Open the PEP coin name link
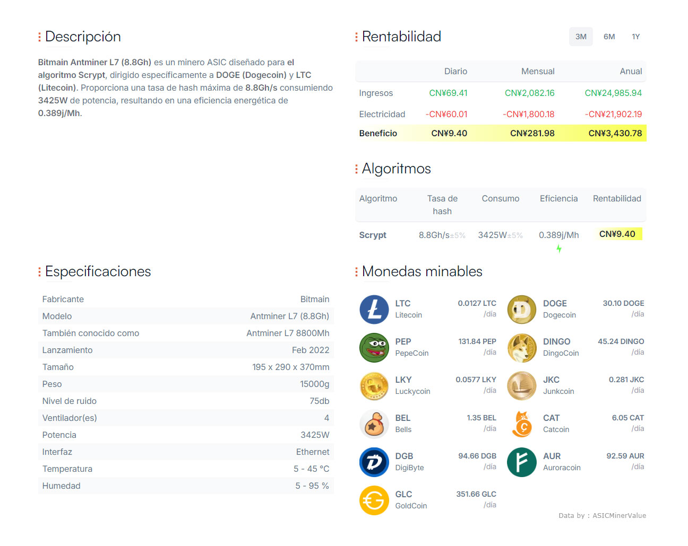This screenshot has height=546, width=688. pos(403,341)
